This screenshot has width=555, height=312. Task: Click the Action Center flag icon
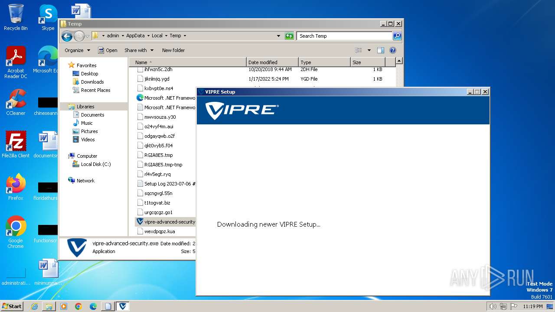coord(514,306)
